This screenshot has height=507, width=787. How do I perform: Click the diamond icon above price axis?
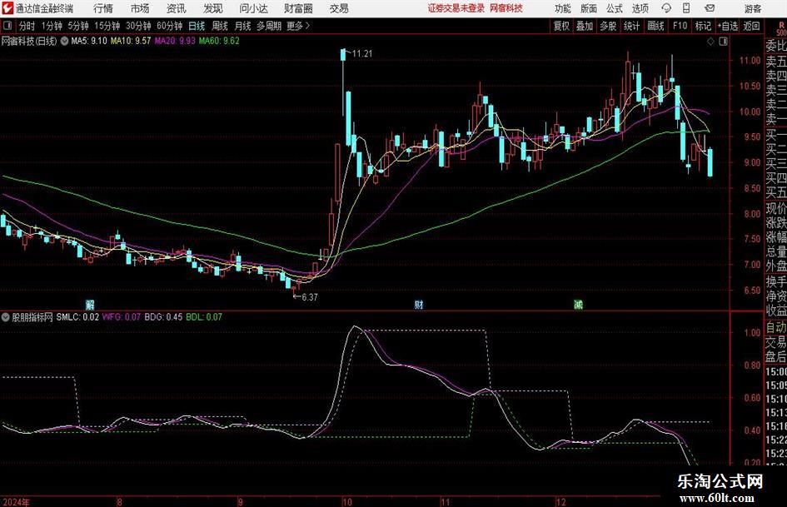tap(710, 42)
